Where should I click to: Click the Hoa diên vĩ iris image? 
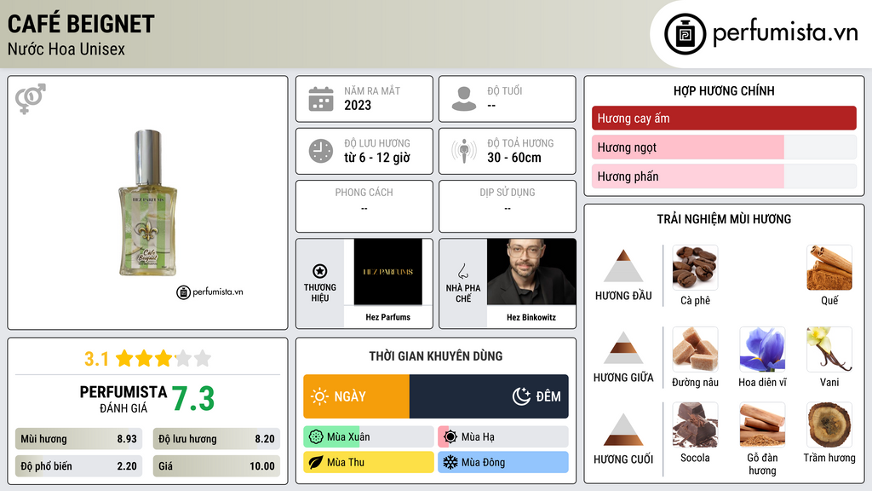tap(762, 349)
